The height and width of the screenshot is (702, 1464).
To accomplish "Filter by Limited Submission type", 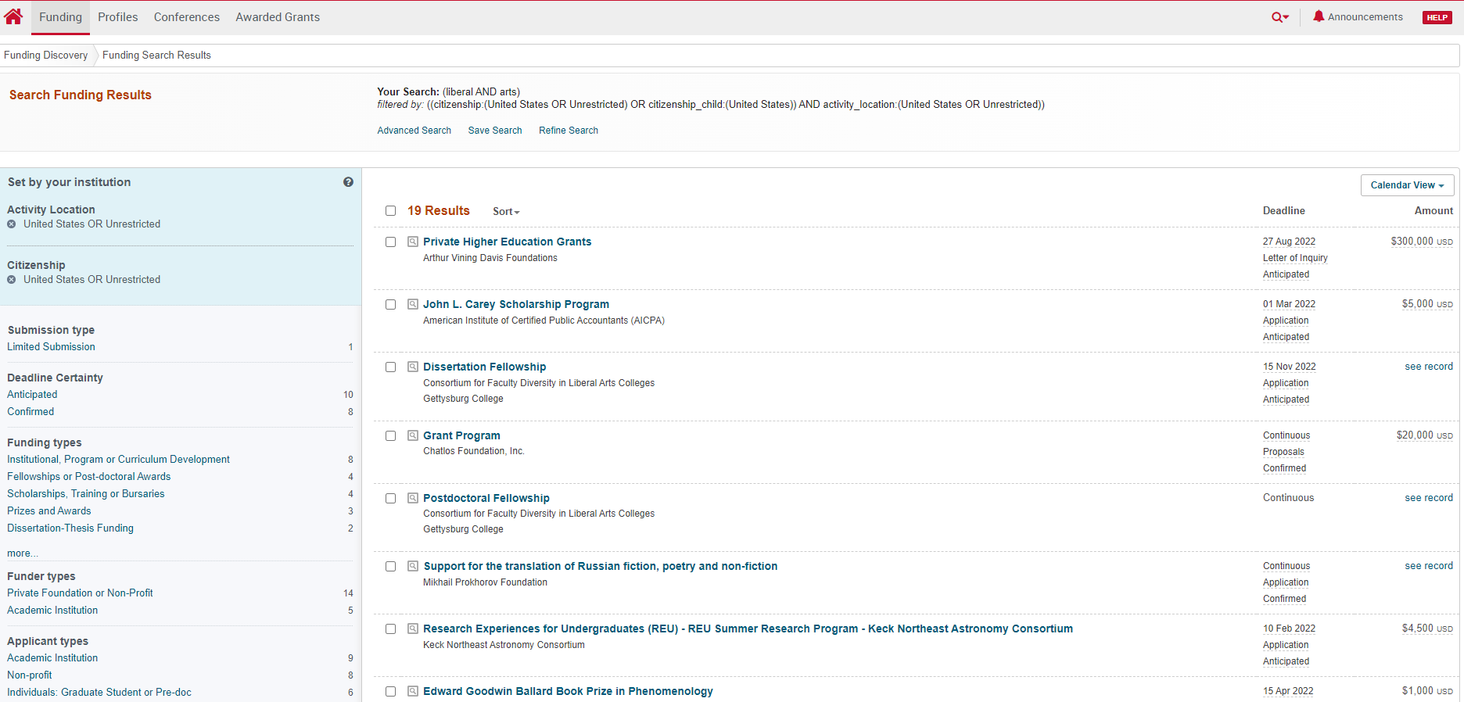I will point(51,347).
